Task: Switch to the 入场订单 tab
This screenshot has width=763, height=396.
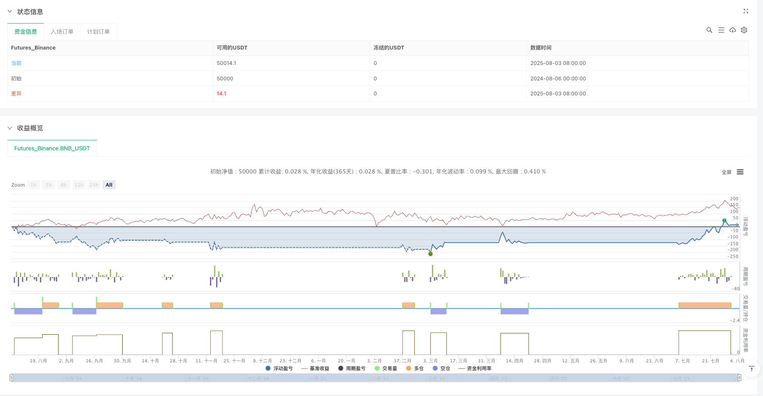Action: pyautogui.click(x=62, y=32)
